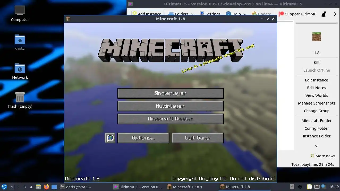The height and width of the screenshot is (191, 340).
Task: Click the 16:49 clock in the taskbar
Action: point(334,187)
